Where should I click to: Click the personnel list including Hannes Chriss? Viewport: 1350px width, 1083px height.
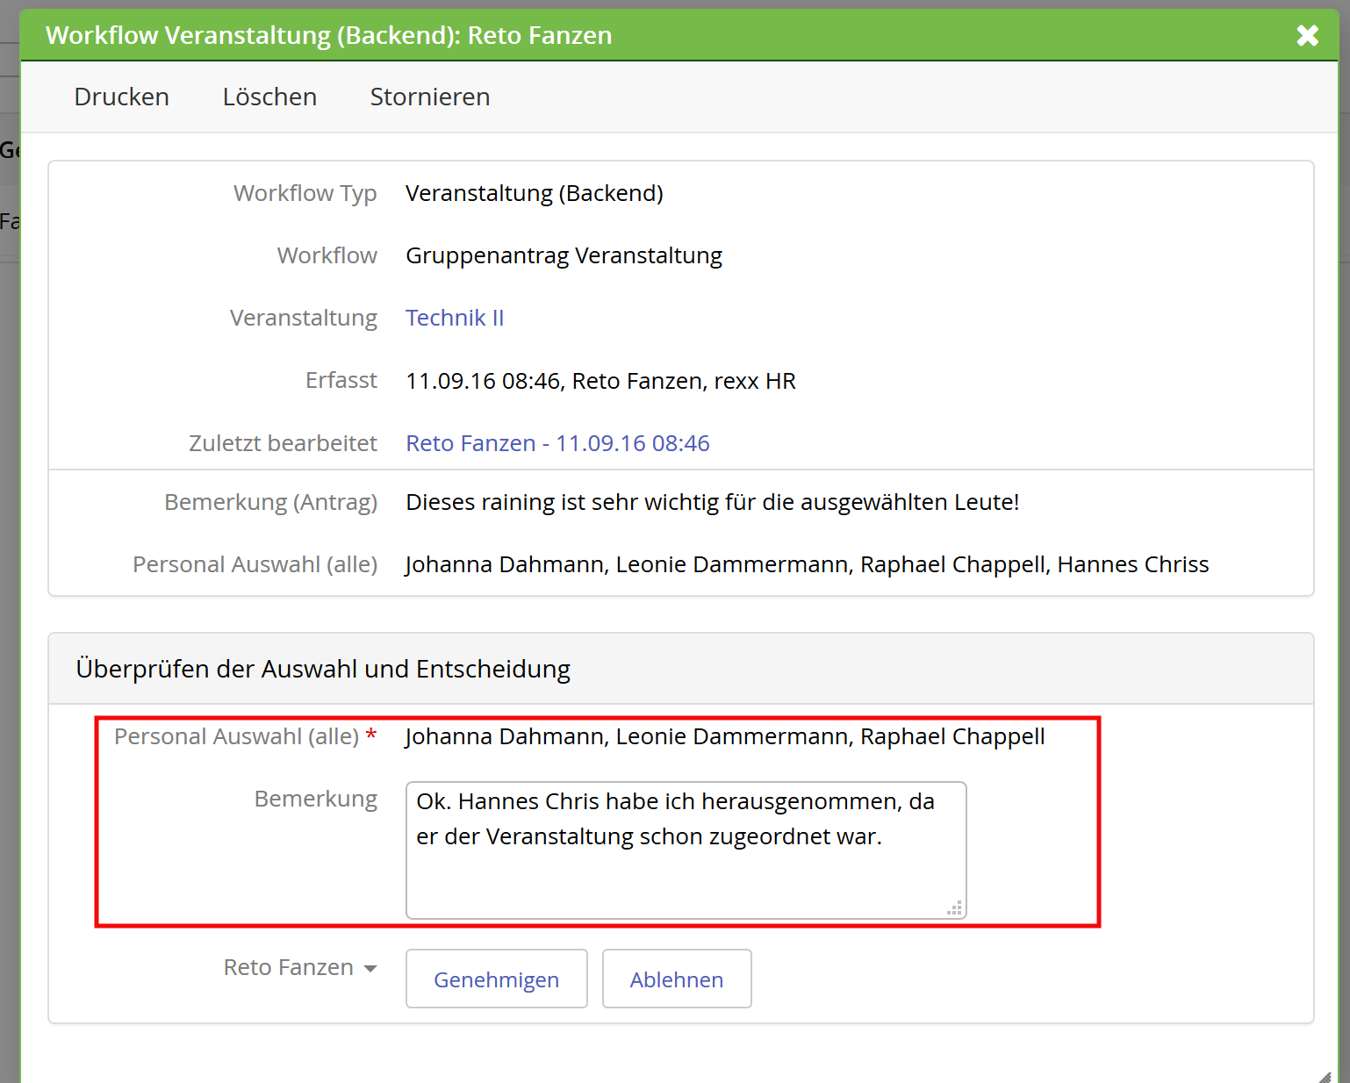808,564
